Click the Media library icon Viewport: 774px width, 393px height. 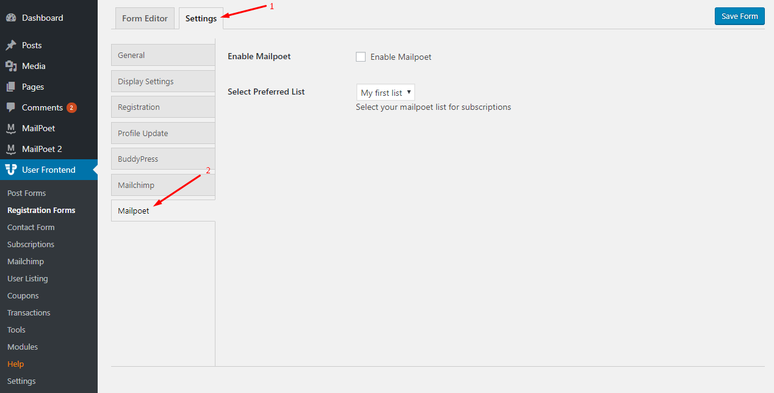pos(11,66)
